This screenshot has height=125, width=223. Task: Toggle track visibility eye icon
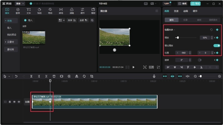pos(14,102)
